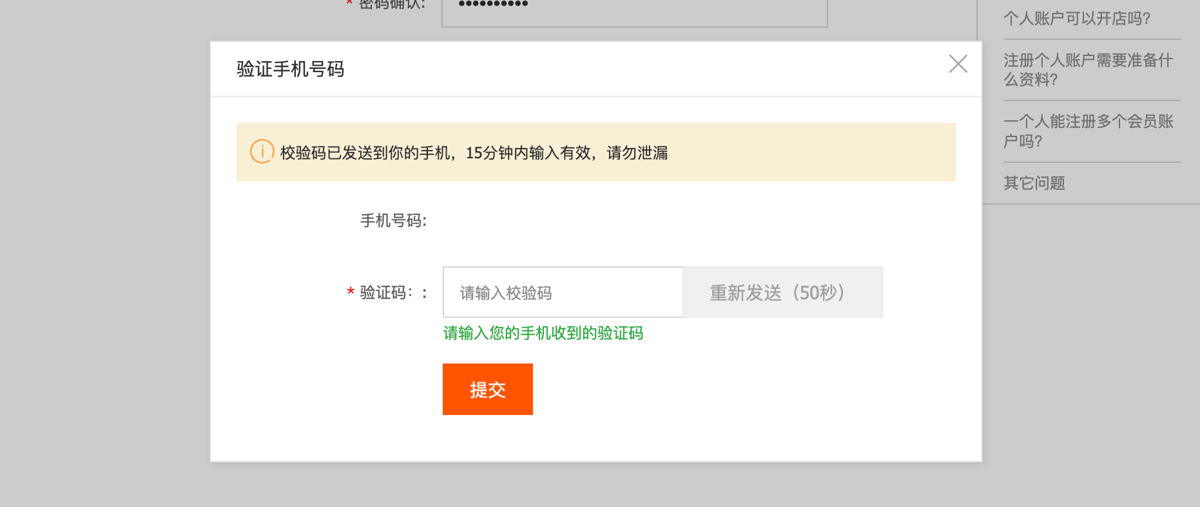The image size is (1200, 507).
Task: Click the 手机号码: label
Action: [393, 221]
